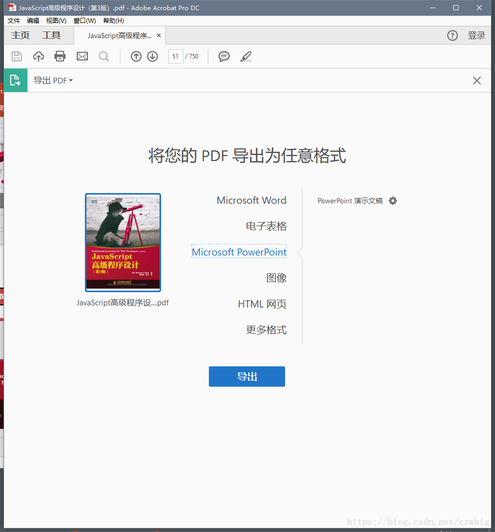Close the JavaScript document tab
Viewport: 495px width, 532px height.
[159, 35]
